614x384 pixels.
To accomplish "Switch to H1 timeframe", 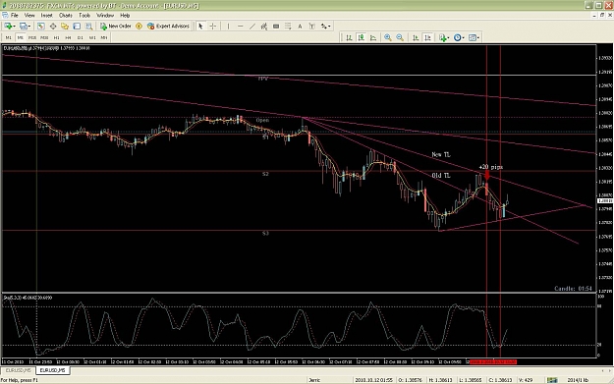I will coord(56,37).
